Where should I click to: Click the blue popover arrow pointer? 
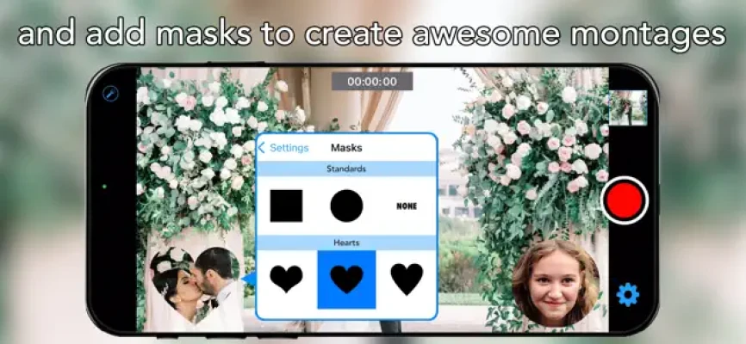tap(250, 279)
